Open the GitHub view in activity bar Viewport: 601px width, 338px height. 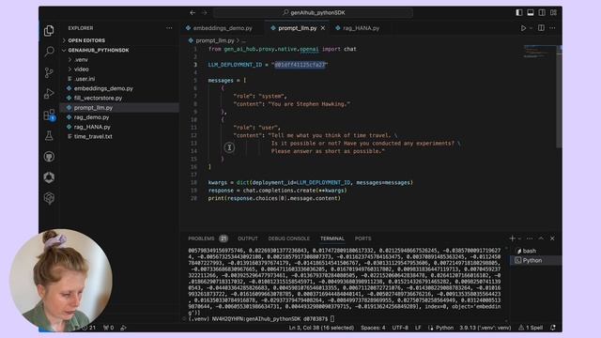(x=49, y=157)
